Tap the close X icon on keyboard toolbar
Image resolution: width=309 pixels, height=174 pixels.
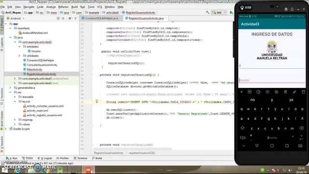click(241, 92)
